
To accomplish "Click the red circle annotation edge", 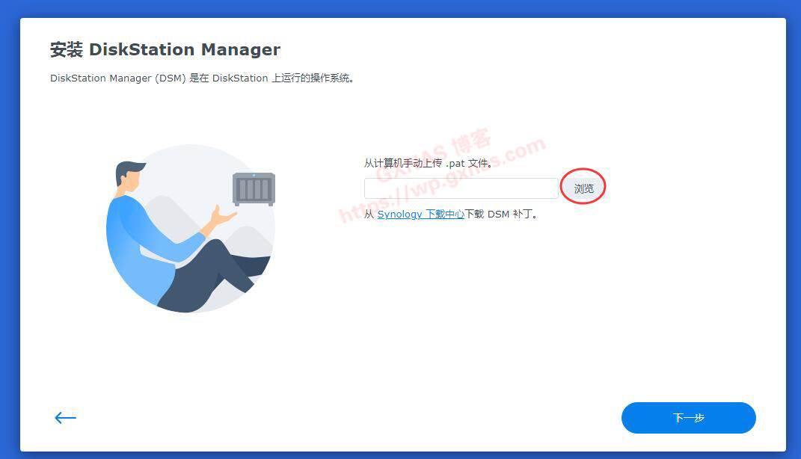I will pyautogui.click(x=583, y=169).
